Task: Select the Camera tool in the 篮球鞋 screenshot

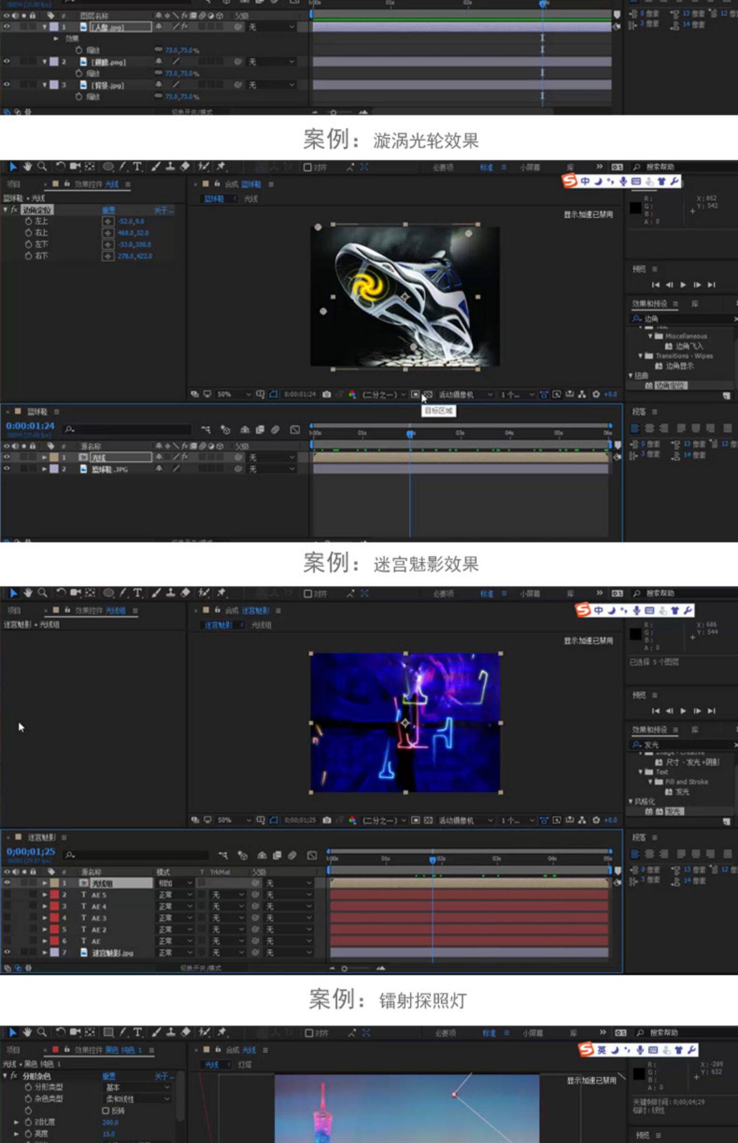Action: (75, 166)
